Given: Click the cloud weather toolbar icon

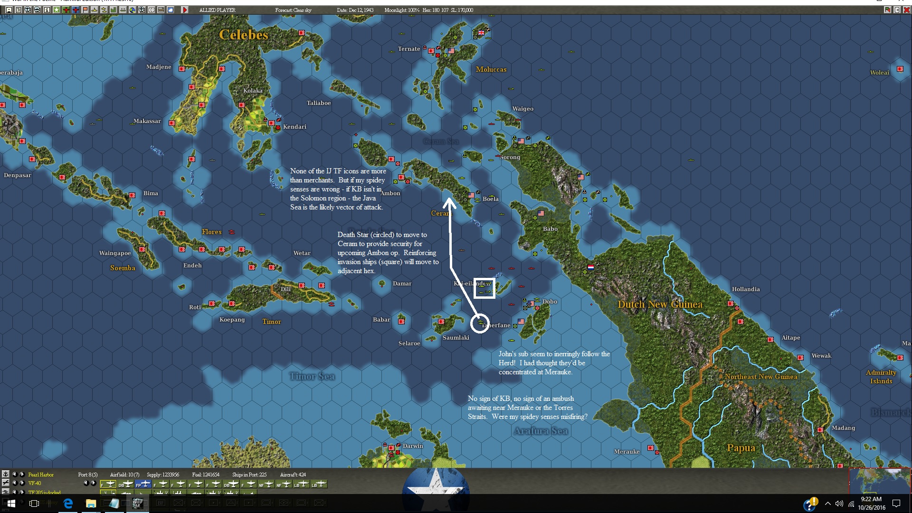Looking at the screenshot, I should tap(171, 9).
